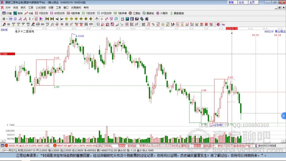Screen dimensions: 286x161
Task: Open the 行情 market quotes view
Action: (x=7, y=13)
